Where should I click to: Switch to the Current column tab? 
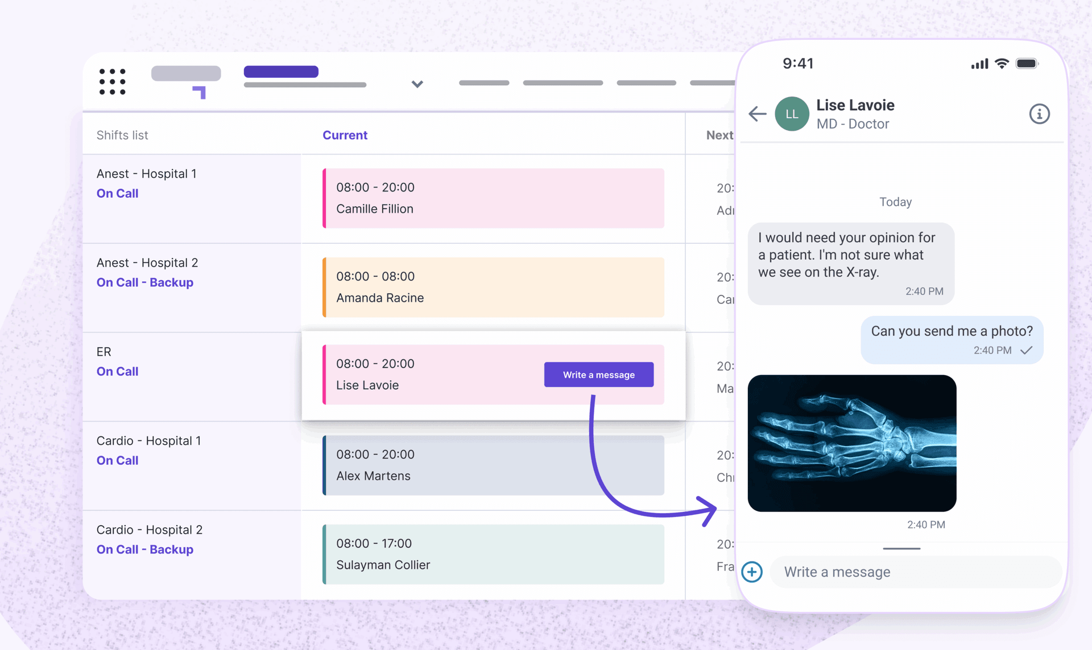coord(345,135)
